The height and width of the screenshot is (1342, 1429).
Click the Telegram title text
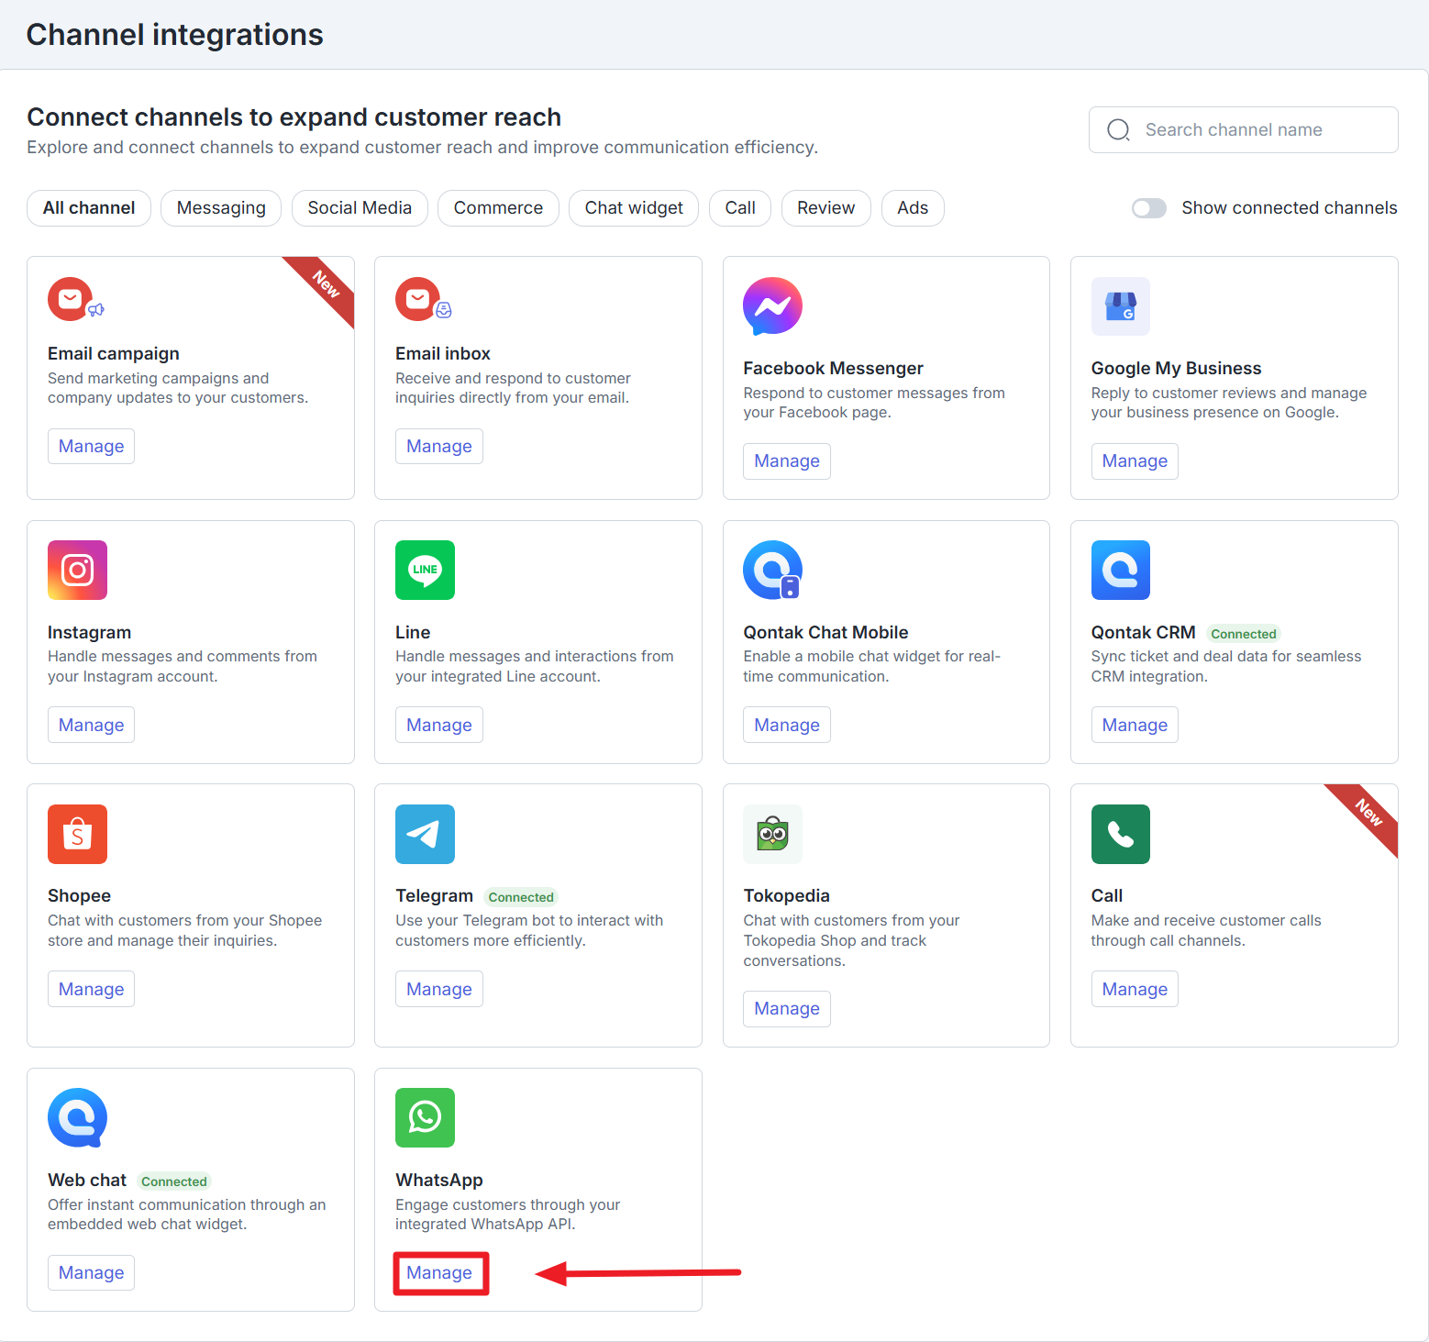pos(434,896)
